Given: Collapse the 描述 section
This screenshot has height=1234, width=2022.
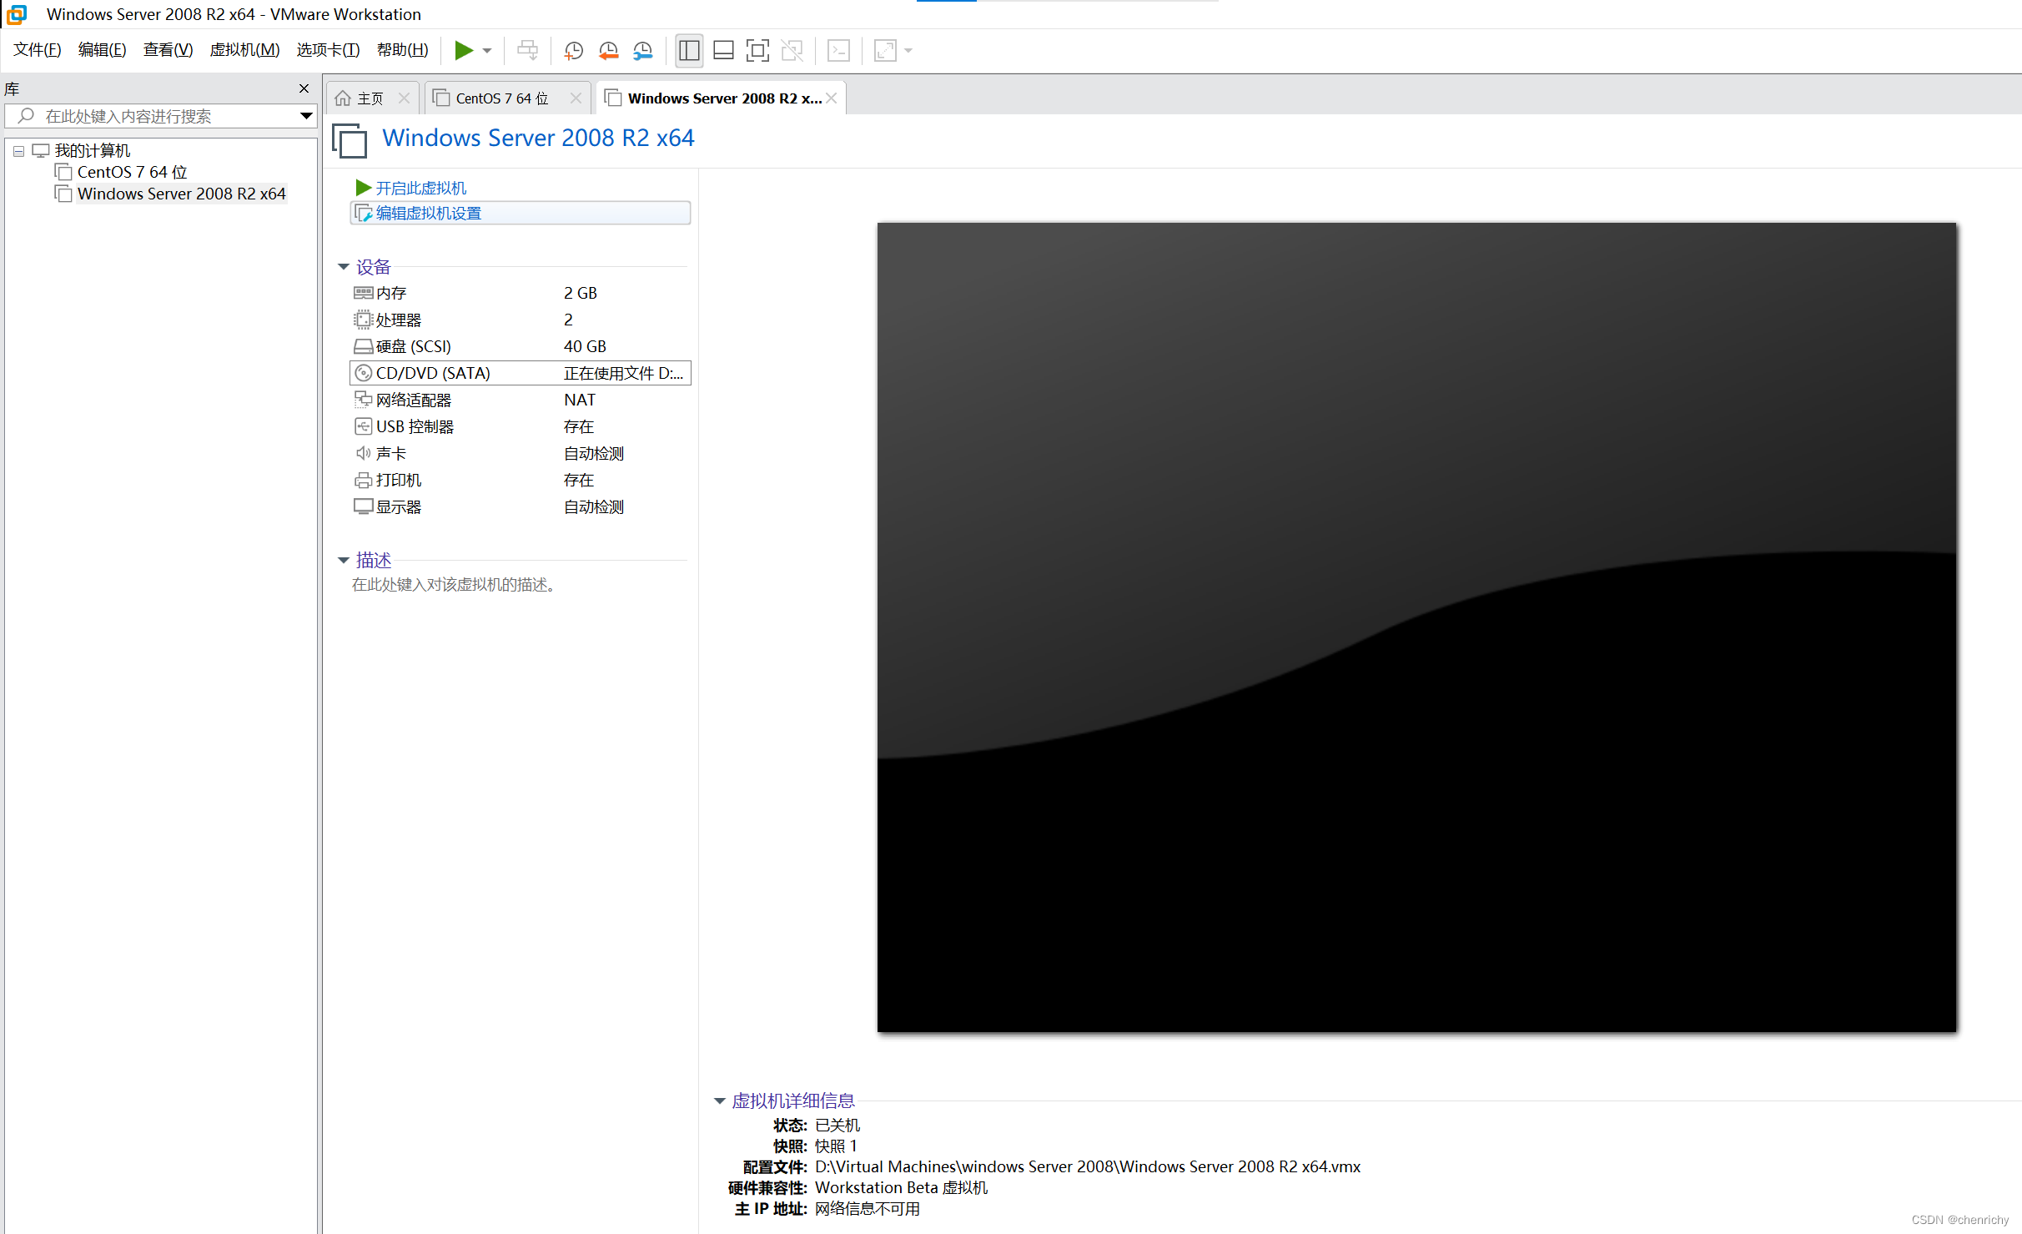Looking at the screenshot, I should click(x=343, y=561).
